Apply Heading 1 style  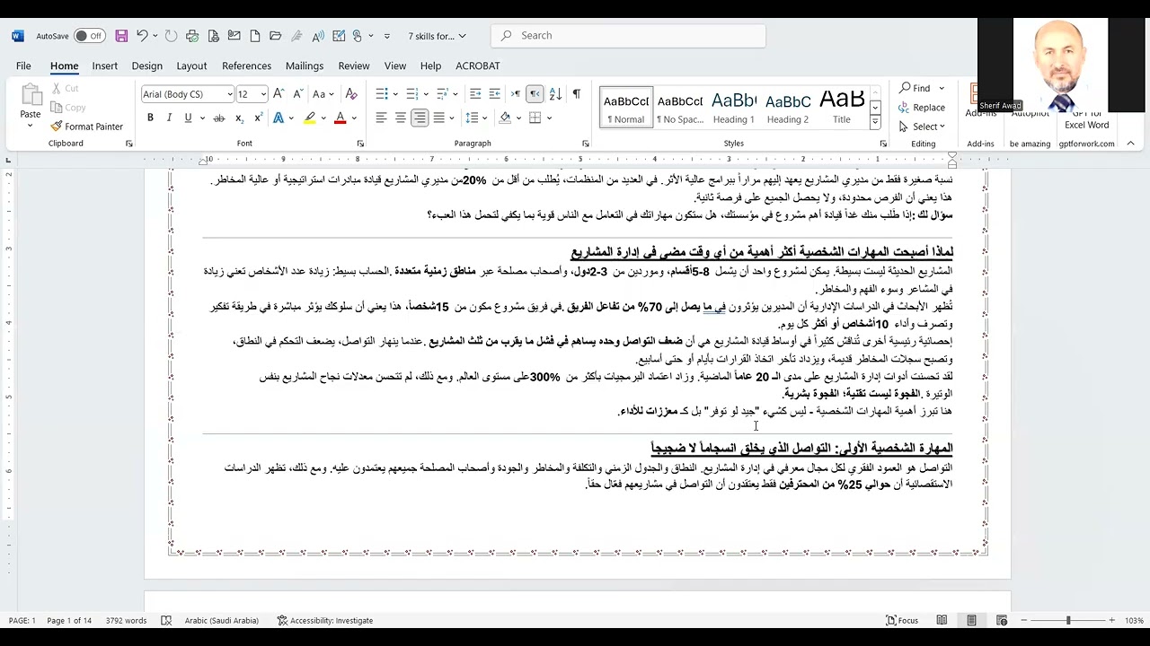pyautogui.click(x=734, y=107)
